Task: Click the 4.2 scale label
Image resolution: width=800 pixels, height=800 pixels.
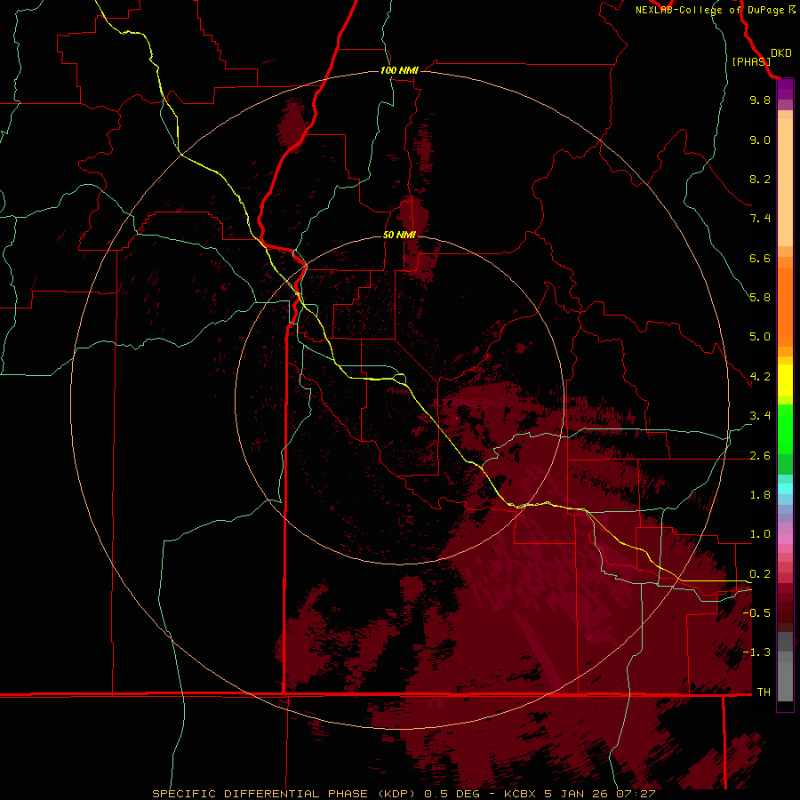Action: point(760,377)
